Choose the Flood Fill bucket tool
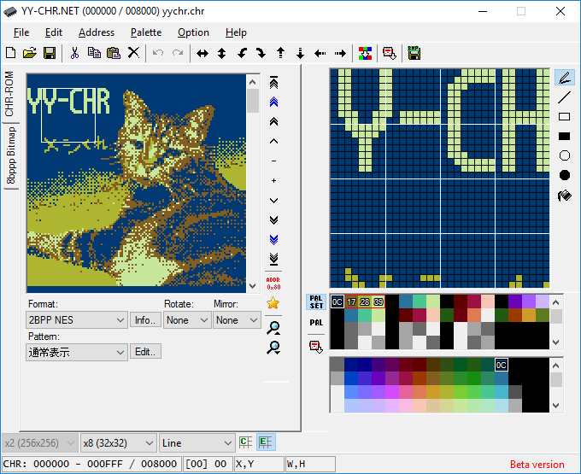Screen dimensions: 581x474 point(564,195)
